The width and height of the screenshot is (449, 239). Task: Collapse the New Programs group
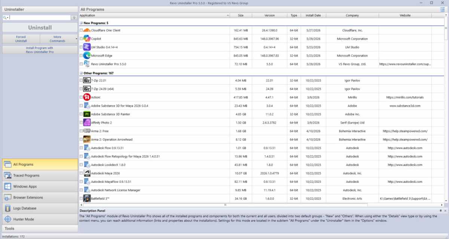(81, 23)
